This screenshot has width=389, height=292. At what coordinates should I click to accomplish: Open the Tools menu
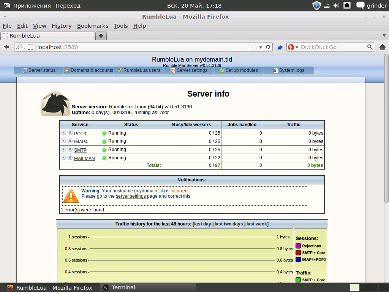[x=120, y=26]
